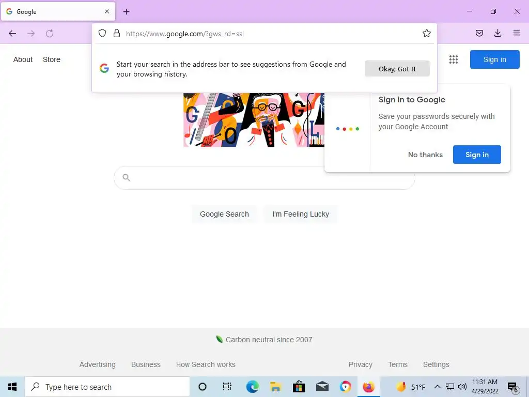
Task: Open Task View on the taskbar
Action: click(x=227, y=387)
